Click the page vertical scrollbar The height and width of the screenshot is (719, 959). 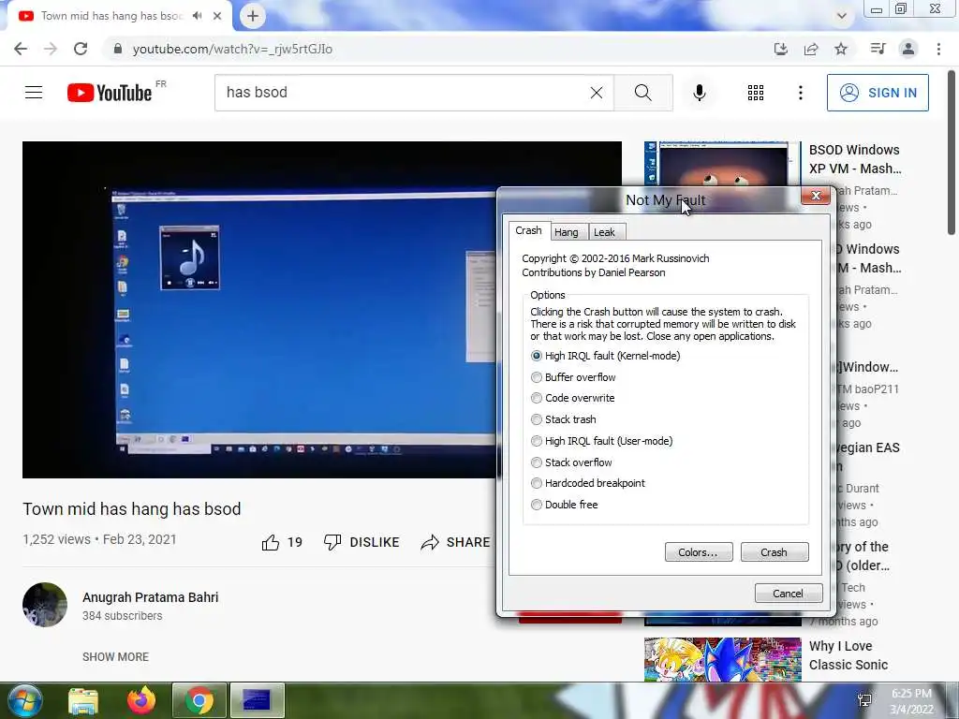tap(952, 153)
